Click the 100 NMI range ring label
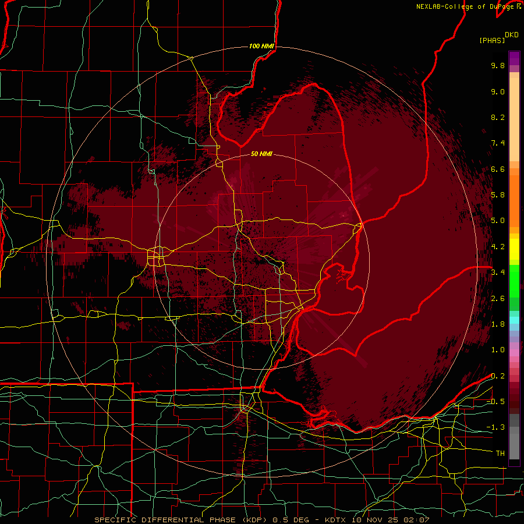 (x=261, y=46)
